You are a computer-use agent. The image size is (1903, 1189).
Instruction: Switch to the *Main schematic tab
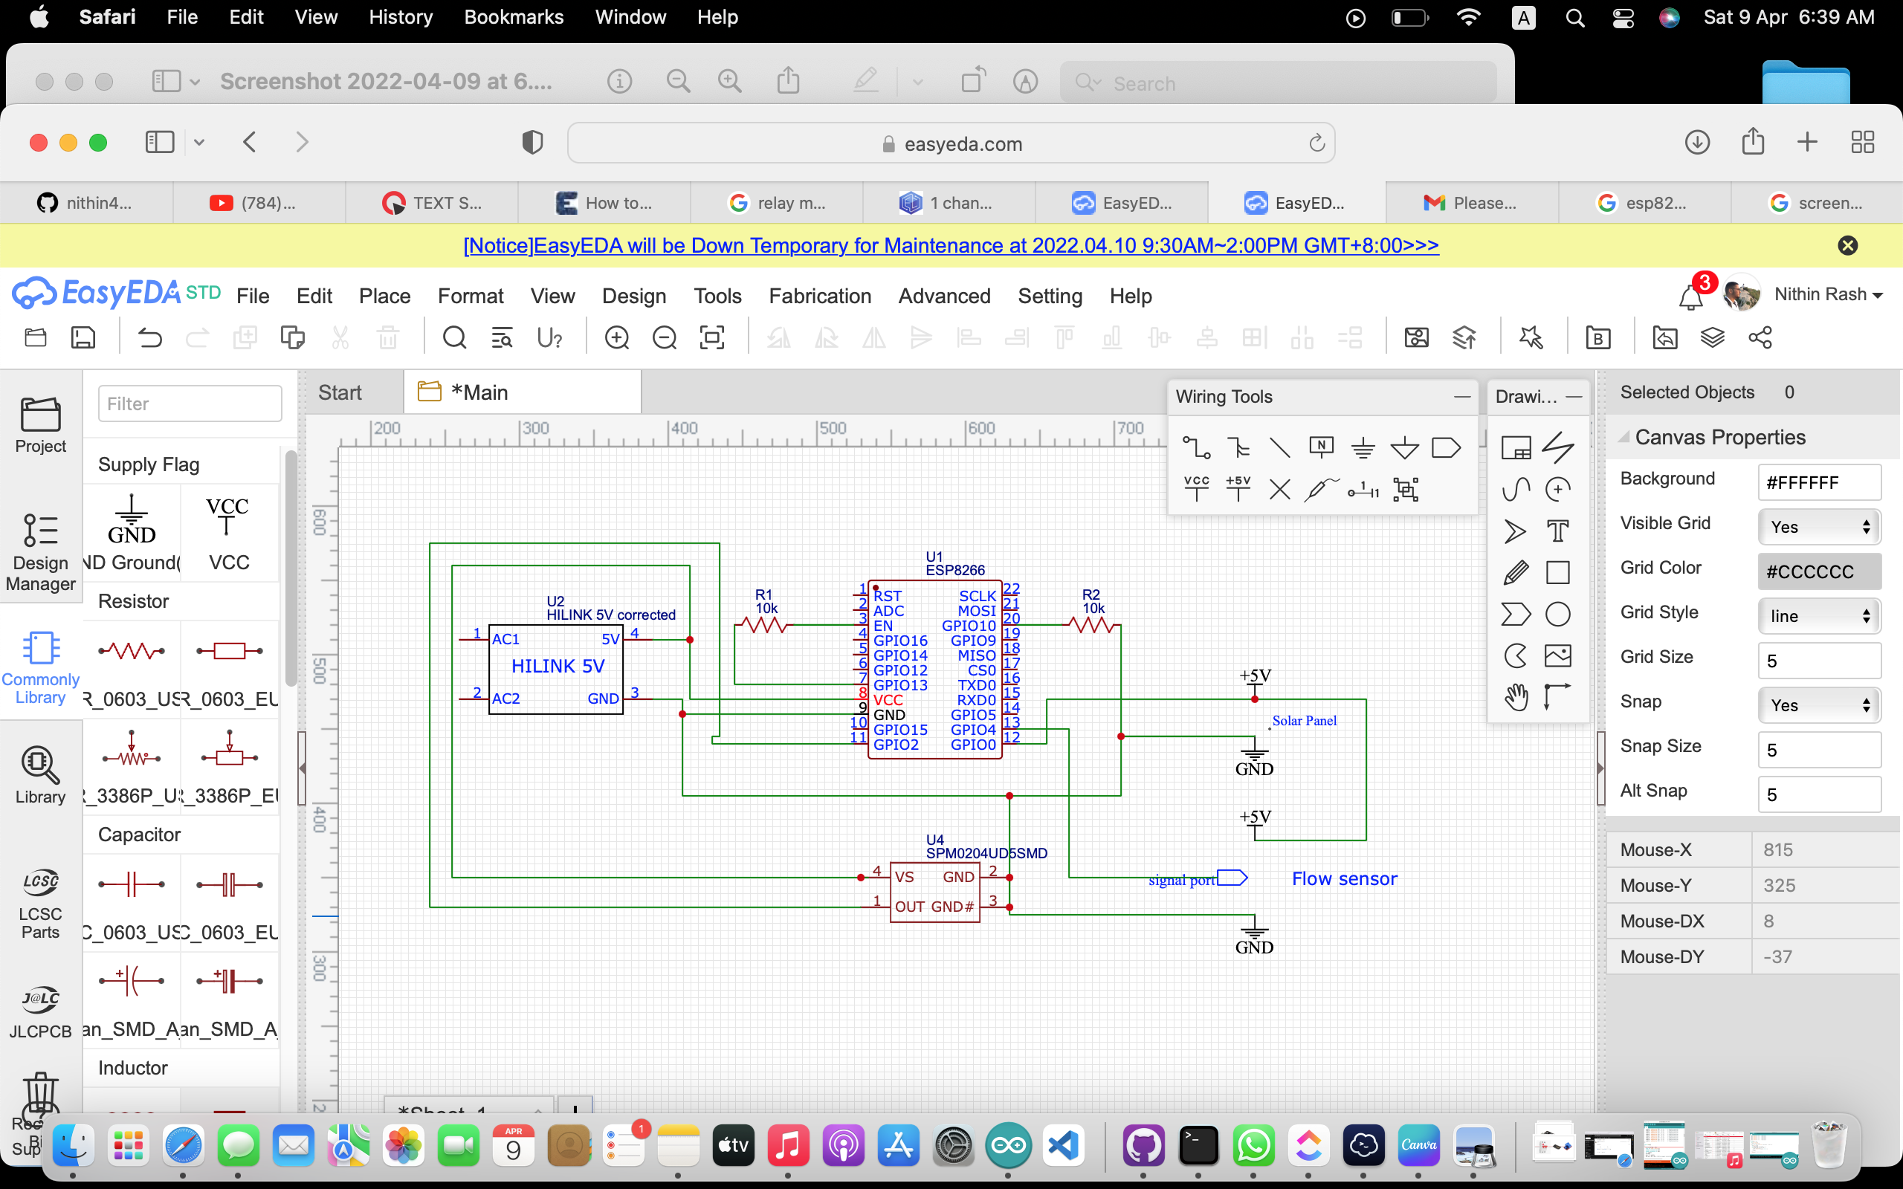521,392
